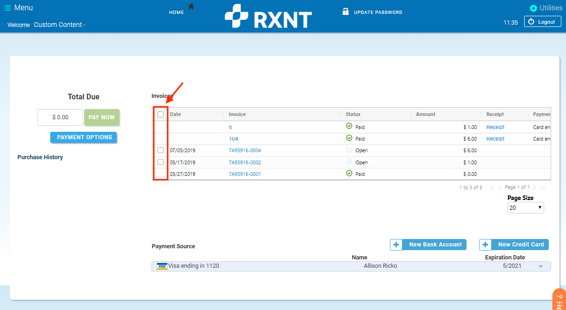This screenshot has height=310, width=566.
Task: Open invoice 6 link
Action: [230, 127]
